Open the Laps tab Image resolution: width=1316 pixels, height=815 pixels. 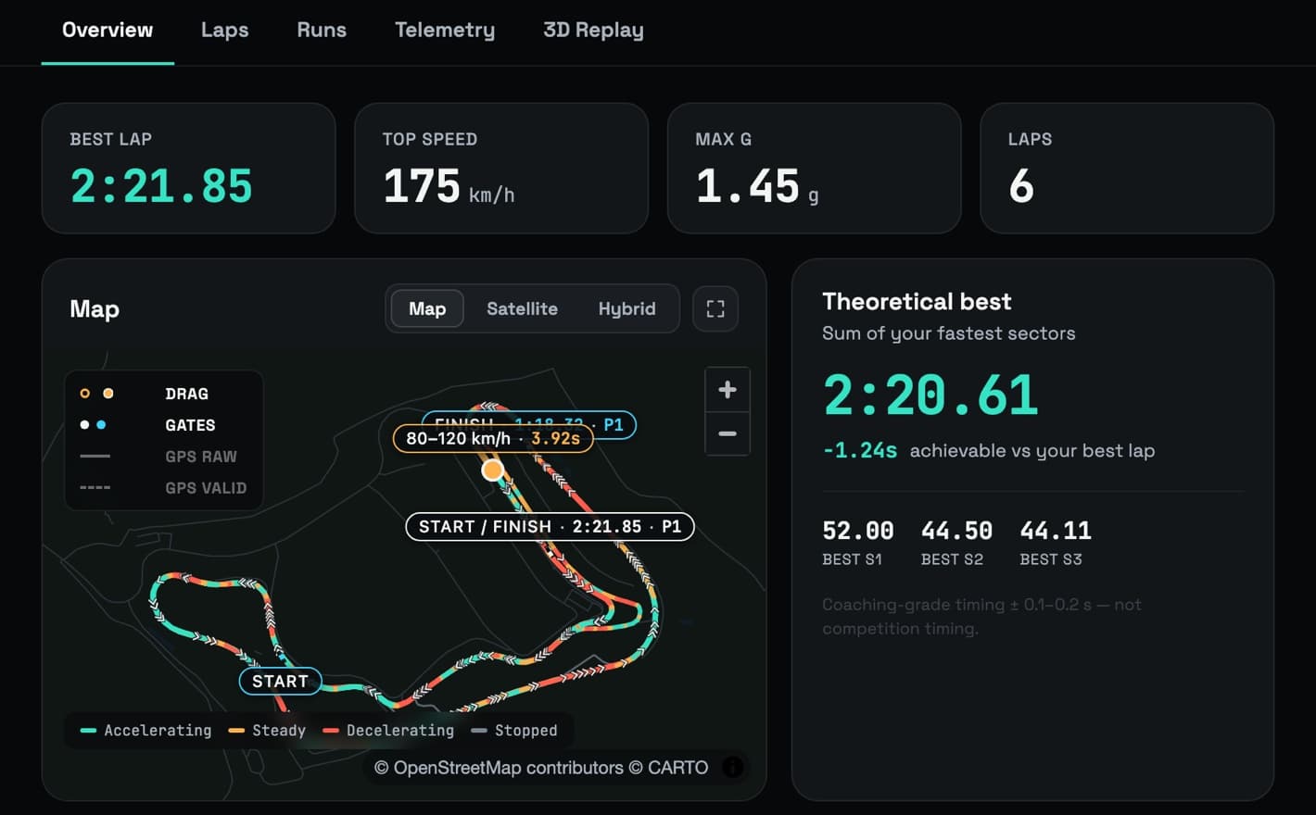click(x=224, y=31)
